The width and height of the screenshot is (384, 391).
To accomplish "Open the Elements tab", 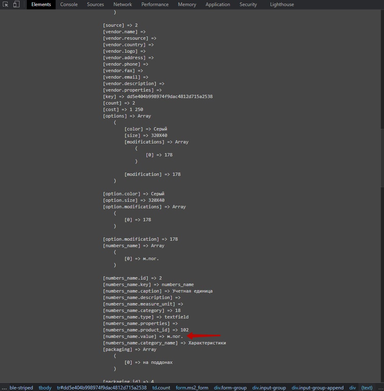I will (x=41, y=4).
